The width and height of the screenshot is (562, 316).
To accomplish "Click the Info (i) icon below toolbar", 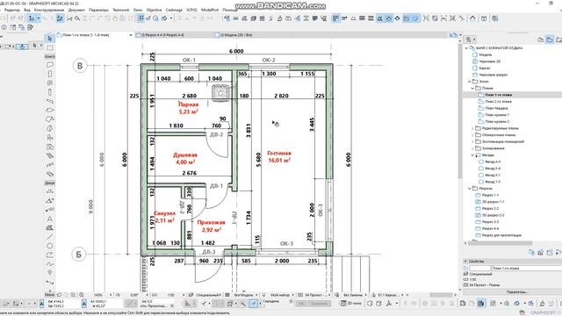I will click(x=4, y=27).
